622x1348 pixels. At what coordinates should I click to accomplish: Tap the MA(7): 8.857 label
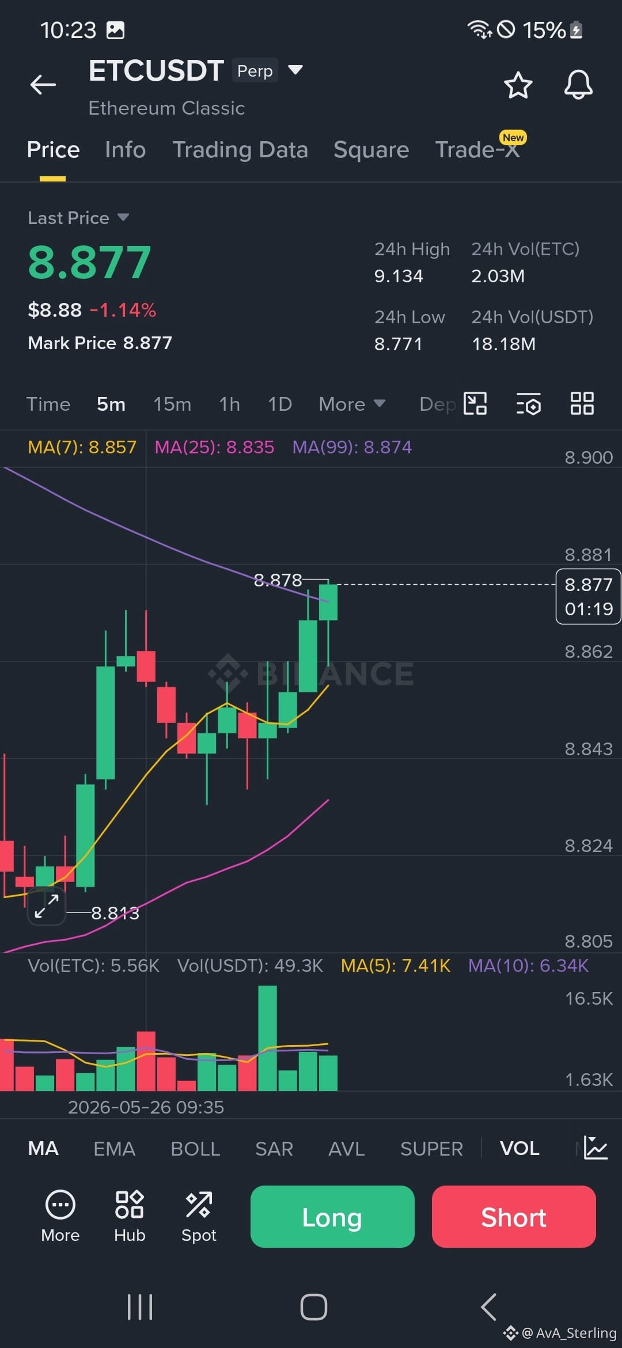click(82, 447)
